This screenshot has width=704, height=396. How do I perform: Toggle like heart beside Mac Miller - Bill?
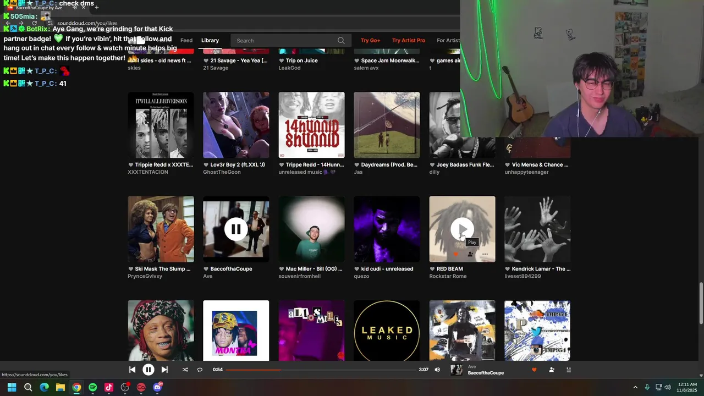[281, 269]
